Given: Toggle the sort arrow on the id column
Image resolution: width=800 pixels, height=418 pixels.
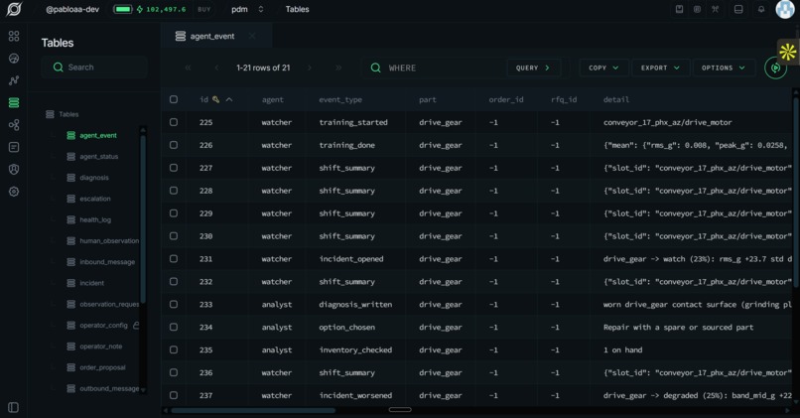Looking at the screenshot, I should click(x=229, y=99).
